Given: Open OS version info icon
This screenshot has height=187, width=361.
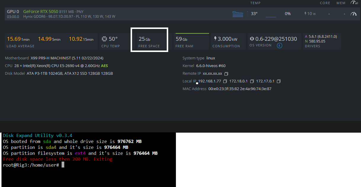Looking at the screenshot, I should pyautogui.click(x=279, y=45).
